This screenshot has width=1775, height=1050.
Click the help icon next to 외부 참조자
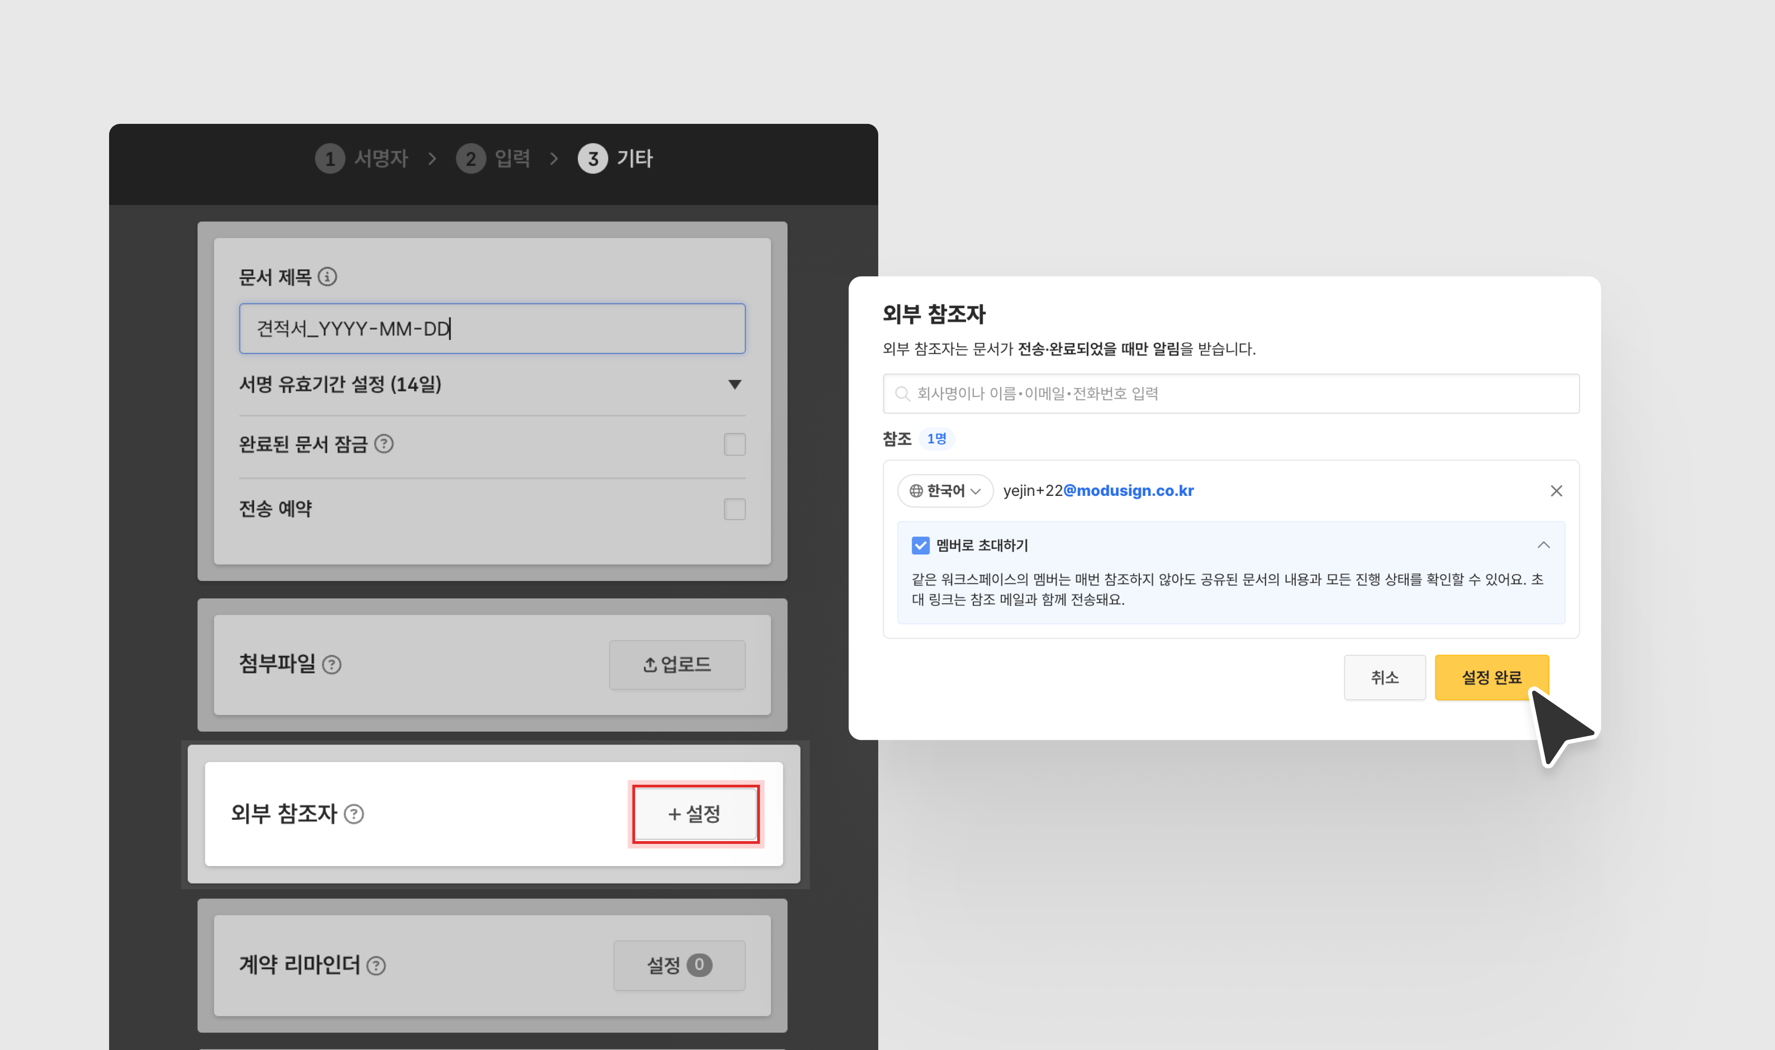point(354,814)
